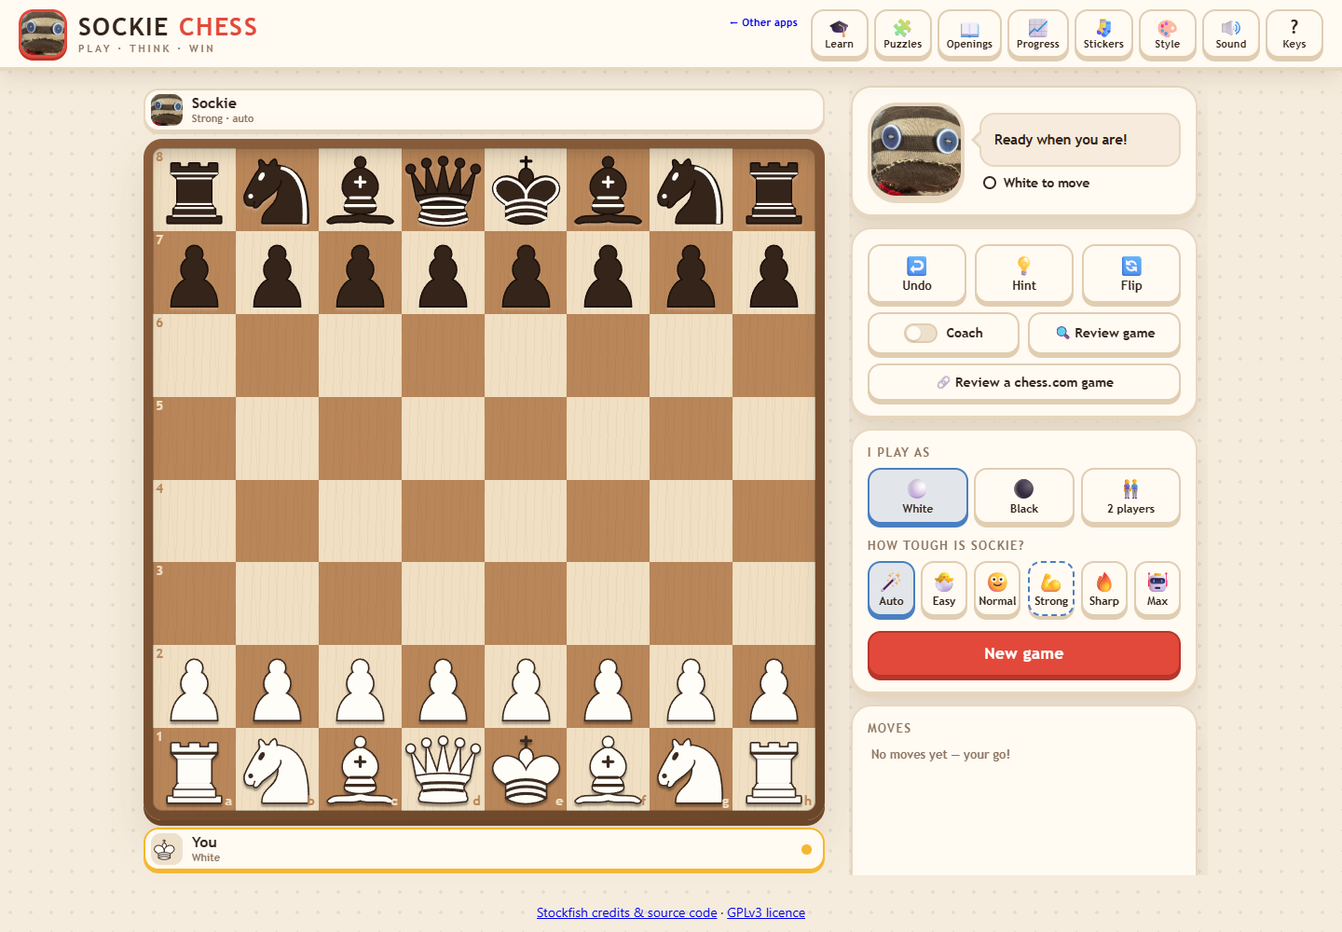Undo the last move
This screenshot has height=932, width=1342.
(x=917, y=275)
